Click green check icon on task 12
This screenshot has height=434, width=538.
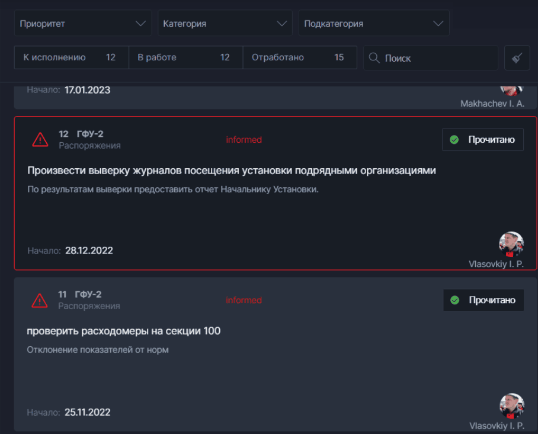tap(454, 140)
